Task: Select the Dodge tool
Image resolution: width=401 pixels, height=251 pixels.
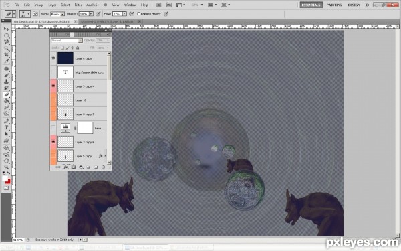Action: [x=7, y=114]
